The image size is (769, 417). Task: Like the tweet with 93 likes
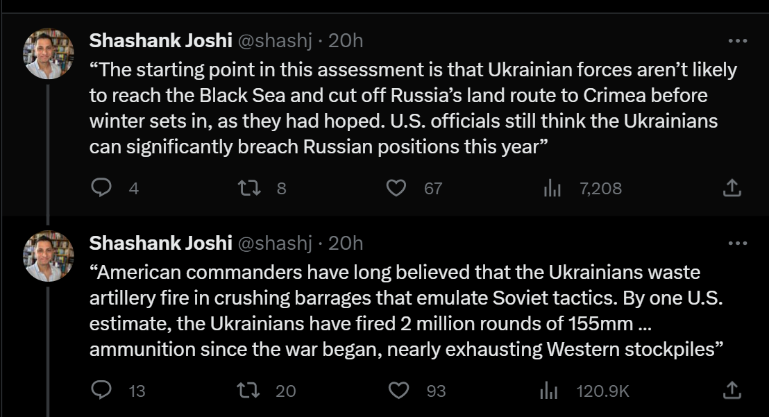coord(398,390)
